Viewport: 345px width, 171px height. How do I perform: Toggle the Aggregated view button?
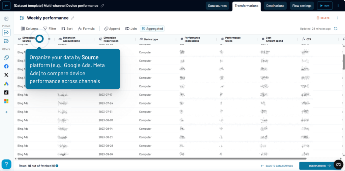(x=152, y=29)
